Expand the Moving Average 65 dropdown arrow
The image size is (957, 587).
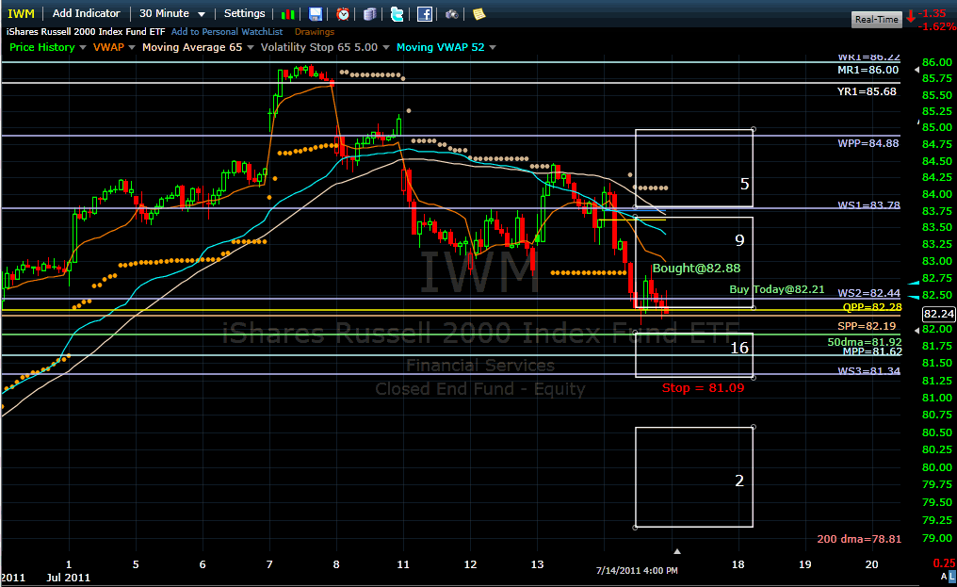point(251,48)
